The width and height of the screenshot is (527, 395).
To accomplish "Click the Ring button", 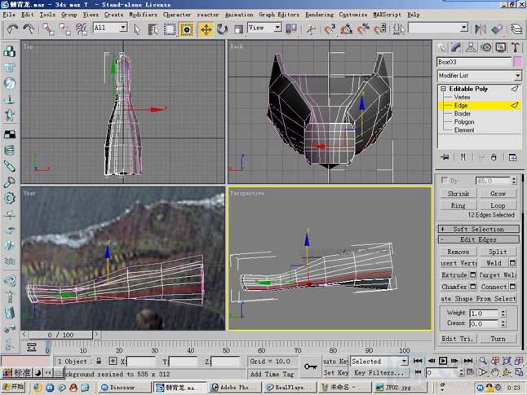I will tap(458, 205).
